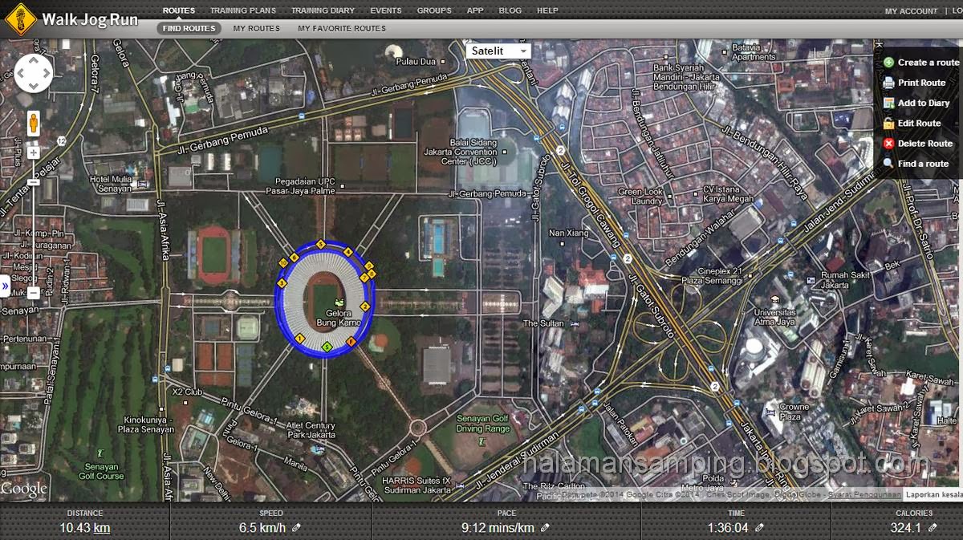Click the Jakarta Convention Center label
This screenshot has height=540, width=963.
(460, 152)
